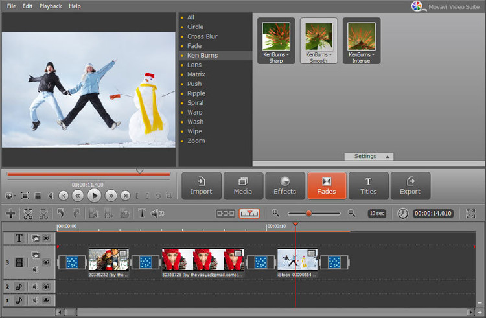Select the KenBurns - Sharp transition thumbnail
Image resolution: width=486 pixels, height=318 pixels.
276,41
